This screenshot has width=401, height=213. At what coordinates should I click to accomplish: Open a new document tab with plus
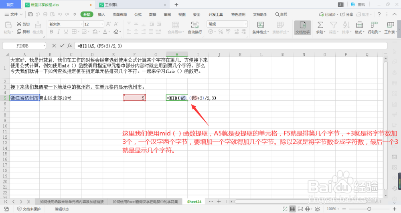coord(176,4)
